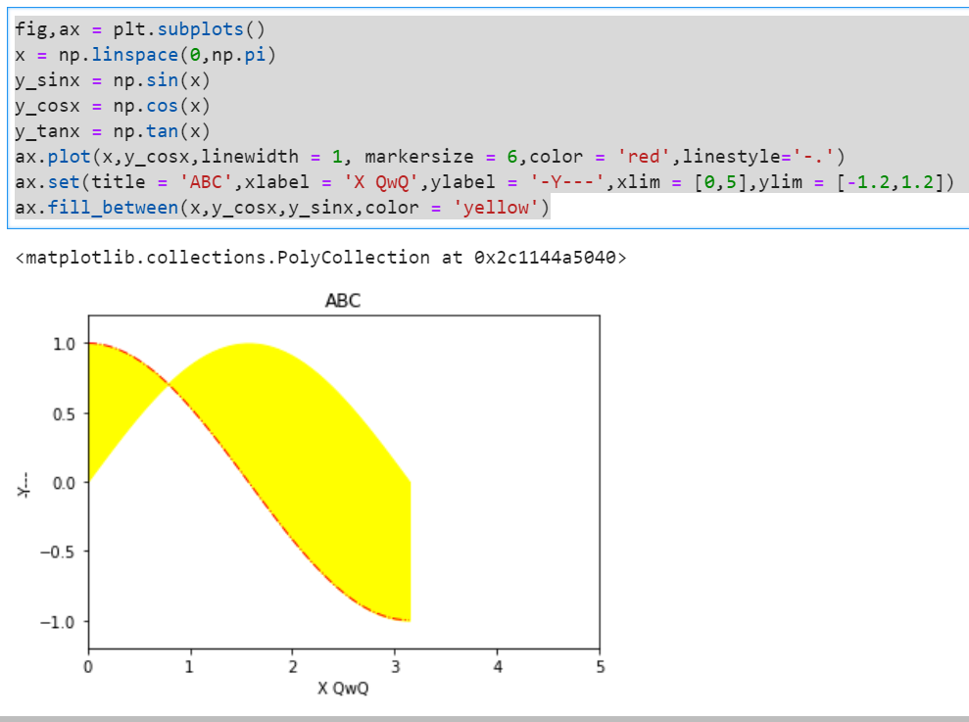Click the ax.fill_between code line
This screenshot has width=969, height=722.
tap(282, 207)
